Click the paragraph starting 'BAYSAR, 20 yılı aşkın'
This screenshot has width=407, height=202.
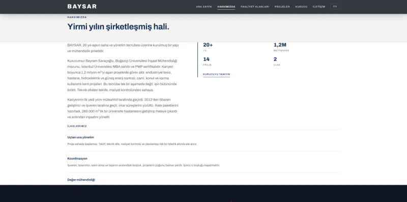123,48
